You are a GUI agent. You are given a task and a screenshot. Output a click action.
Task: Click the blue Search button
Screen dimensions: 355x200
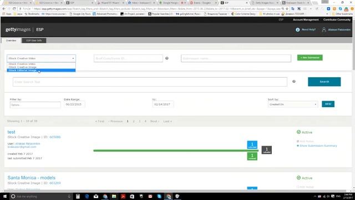tap(324, 82)
